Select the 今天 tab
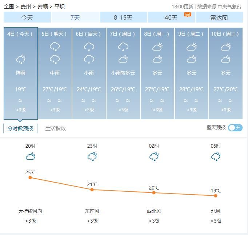Viewport: 248px width, 235px height. (27, 17)
